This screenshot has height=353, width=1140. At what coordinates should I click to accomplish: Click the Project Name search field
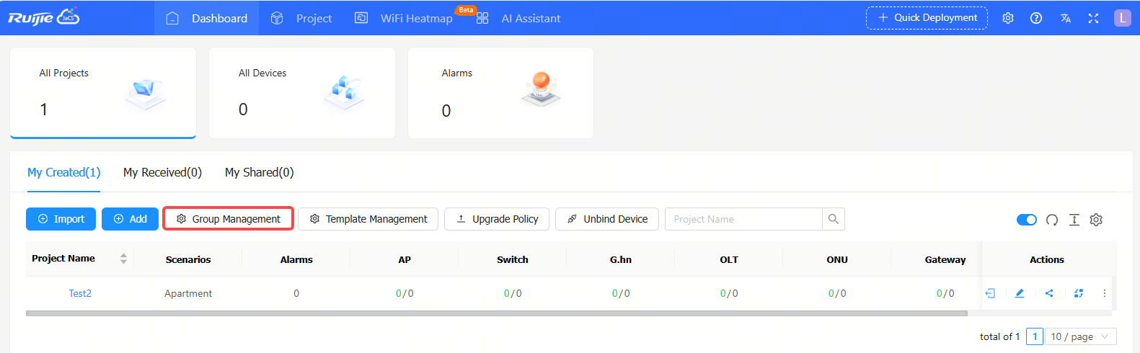pos(743,219)
